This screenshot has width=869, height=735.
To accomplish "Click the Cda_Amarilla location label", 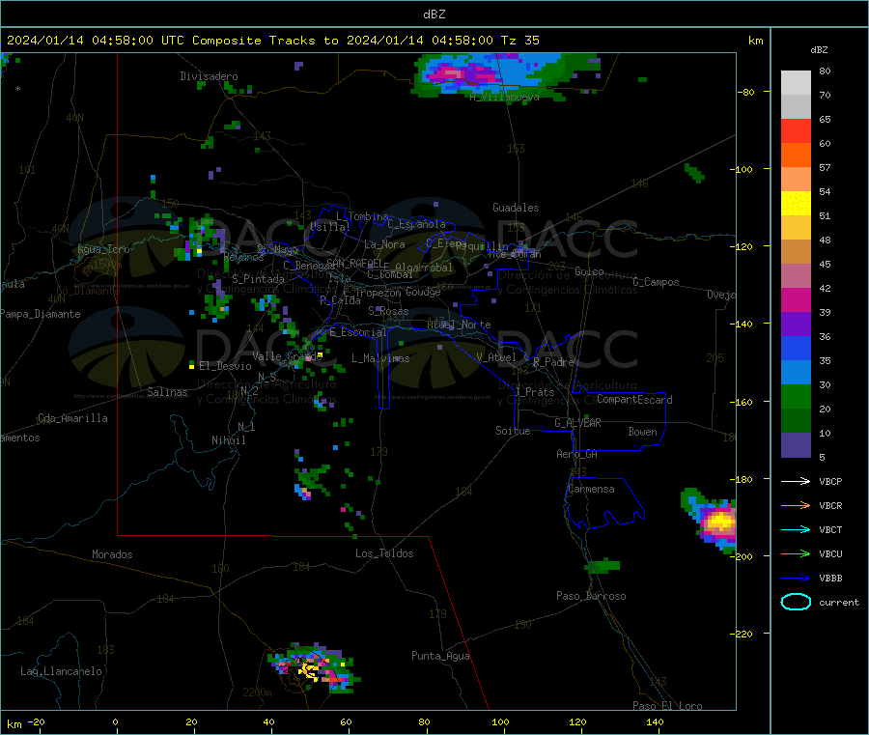I will [72, 418].
